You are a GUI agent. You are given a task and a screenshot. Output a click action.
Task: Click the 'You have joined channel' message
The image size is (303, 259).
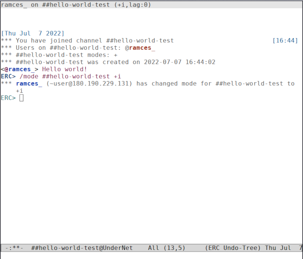[x=87, y=41]
